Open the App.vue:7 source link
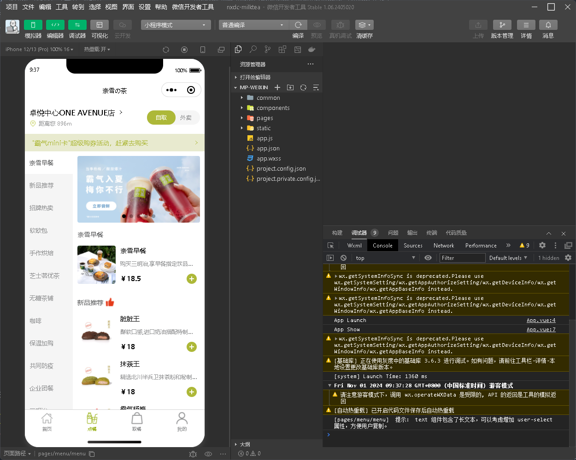The height and width of the screenshot is (460, 576). (541, 329)
